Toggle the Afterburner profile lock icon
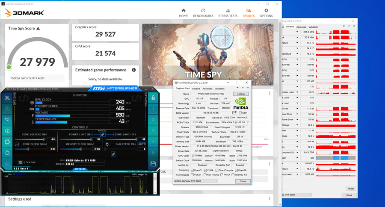Screen dimensions: 385x207 pos(153,98)
